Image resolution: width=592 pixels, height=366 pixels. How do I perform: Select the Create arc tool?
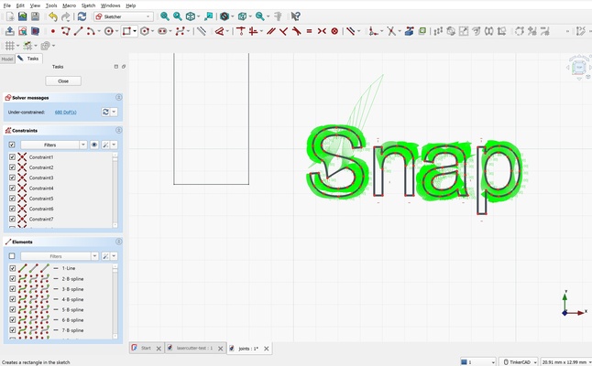click(x=91, y=31)
